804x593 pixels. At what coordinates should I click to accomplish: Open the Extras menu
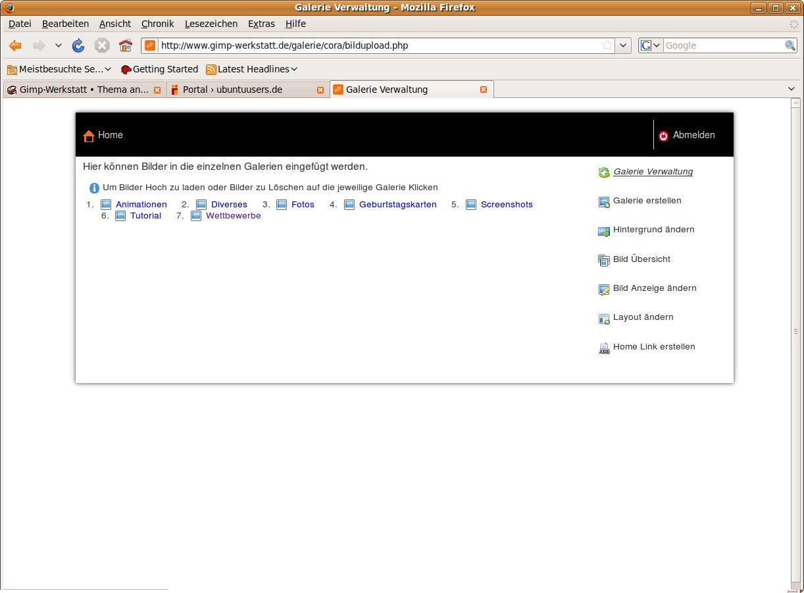[261, 24]
